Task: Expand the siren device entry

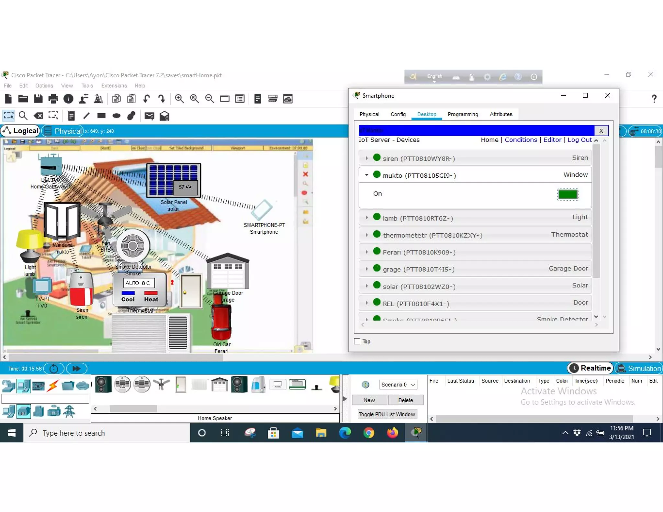Action: tap(367, 158)
